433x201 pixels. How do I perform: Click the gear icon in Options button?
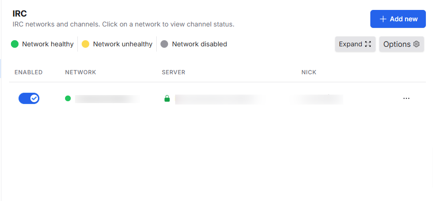click(x=416, y=44)
